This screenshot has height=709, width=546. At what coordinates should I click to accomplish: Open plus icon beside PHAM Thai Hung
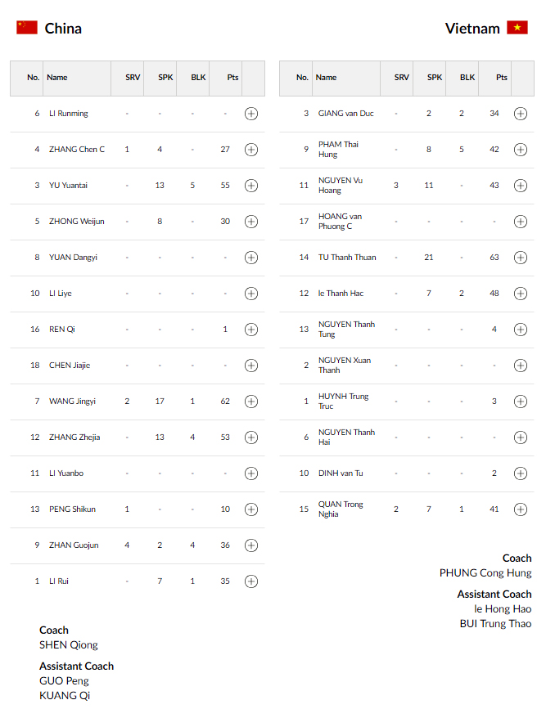pos(521,149)
